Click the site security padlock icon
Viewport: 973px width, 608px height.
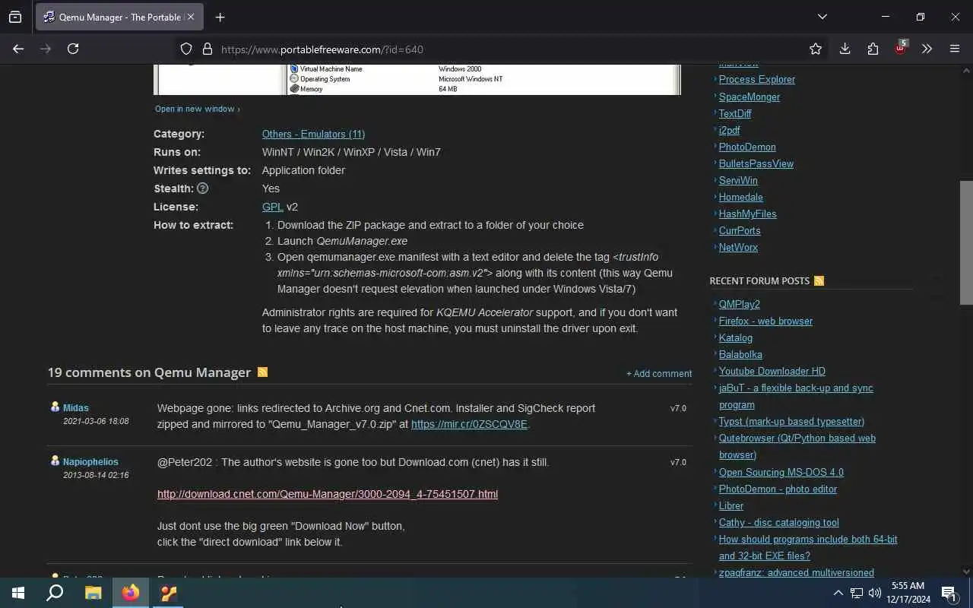click(207, 49)
